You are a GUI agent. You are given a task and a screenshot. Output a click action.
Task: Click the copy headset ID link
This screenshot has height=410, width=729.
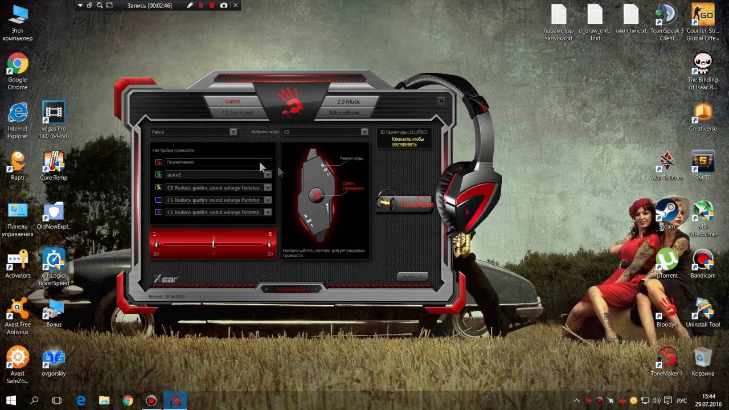[408, 141]
